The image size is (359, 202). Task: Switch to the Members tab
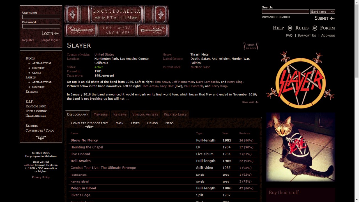click(x=100, y=114)
